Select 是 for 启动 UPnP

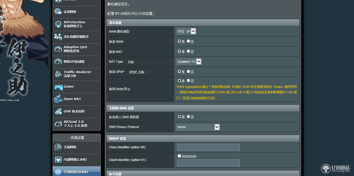[x=179, y=71]
